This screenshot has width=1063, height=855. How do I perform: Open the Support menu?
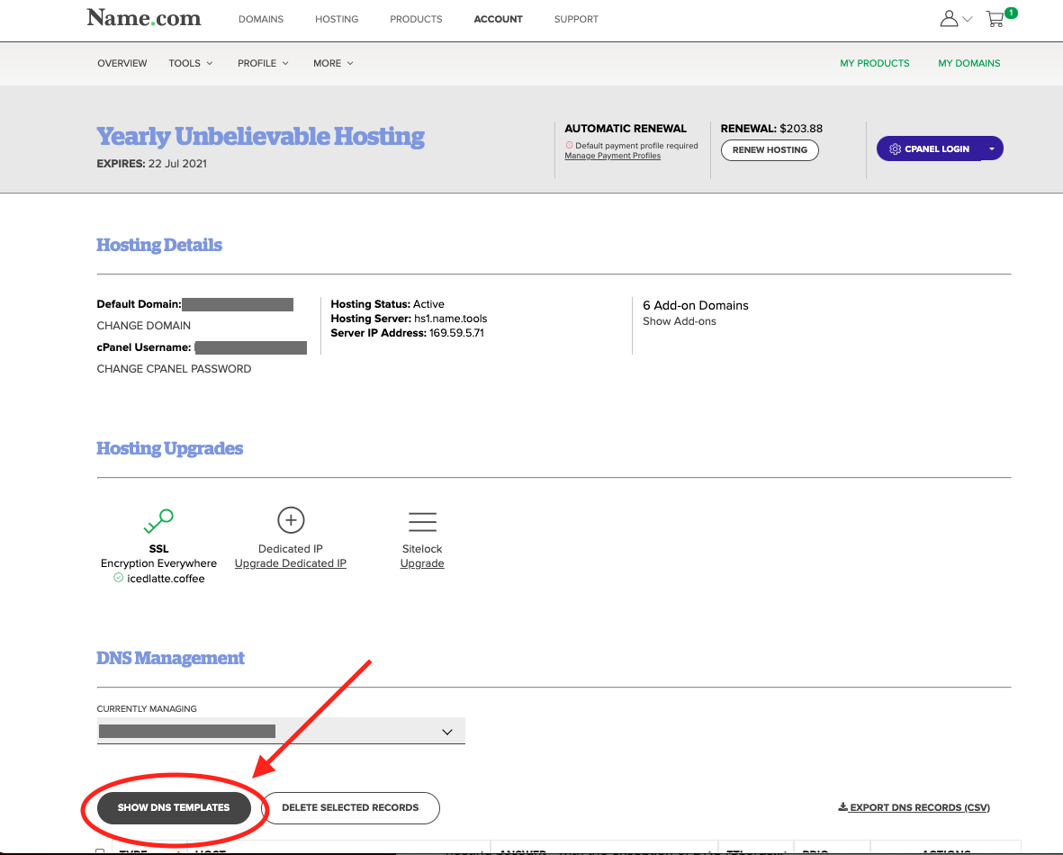click(x=576, y=19)
